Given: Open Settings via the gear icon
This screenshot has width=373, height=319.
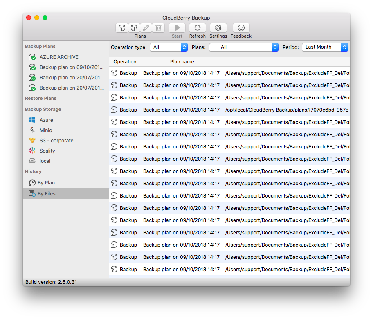Looking at the screenshot, I should (x=218, y=28).
